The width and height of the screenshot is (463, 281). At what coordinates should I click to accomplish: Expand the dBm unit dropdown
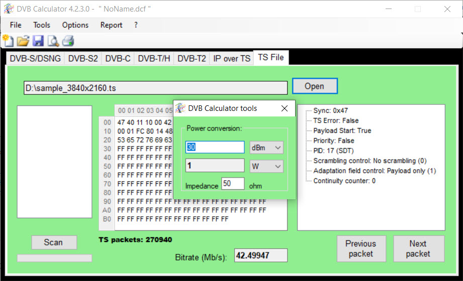click(x=266, y=148)
